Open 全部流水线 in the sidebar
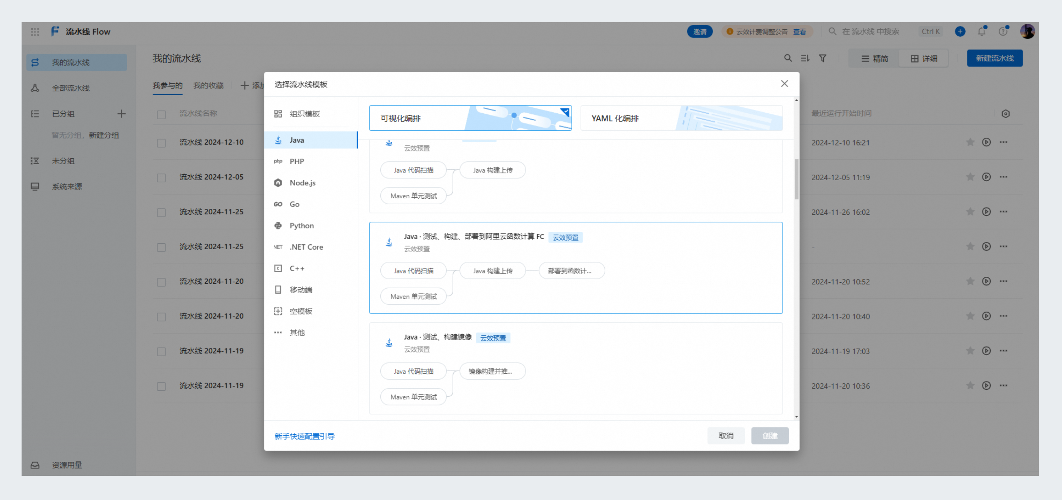The image size is (1062, 500). point(77,88)
